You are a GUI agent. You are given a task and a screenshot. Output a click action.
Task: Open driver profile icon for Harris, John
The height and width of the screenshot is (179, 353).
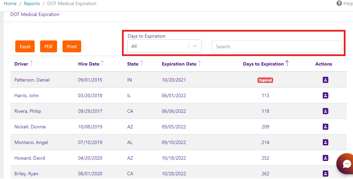click(x=325, y=95)
